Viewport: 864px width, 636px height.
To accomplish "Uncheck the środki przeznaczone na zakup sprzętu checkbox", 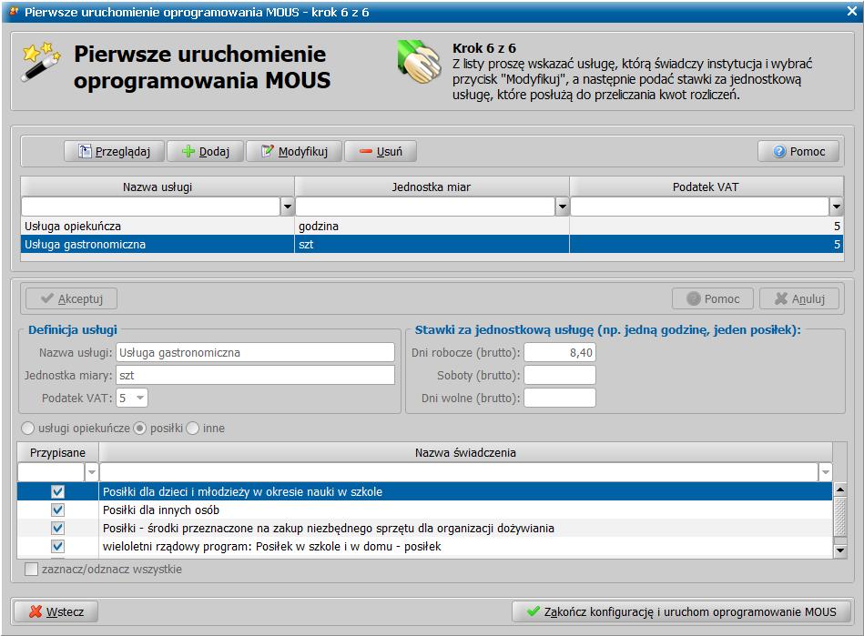I will click(58, 528).
